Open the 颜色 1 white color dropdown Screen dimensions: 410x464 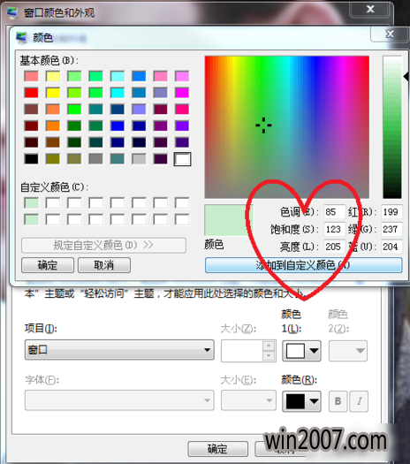click(301, 351)
